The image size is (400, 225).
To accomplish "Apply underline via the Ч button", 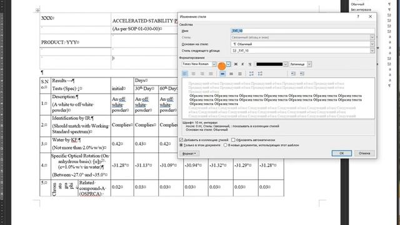I will pyautogui.click(x=250, y=64).
